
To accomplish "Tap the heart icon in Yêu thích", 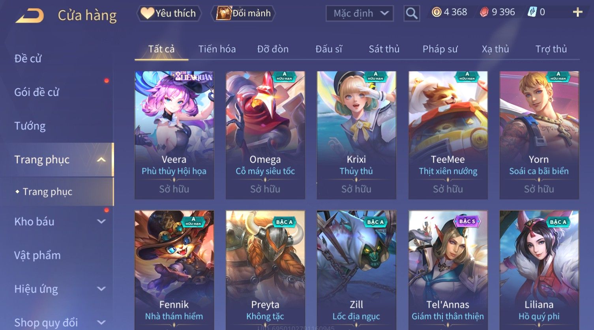I will tap(147, 13).
